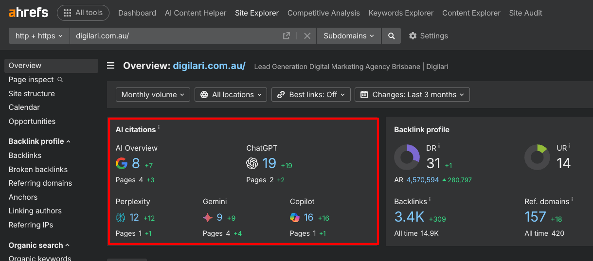The height and width of the screenshot is (261, 593).
Task: Click the Gemini star icon
Action: point(208,217)
